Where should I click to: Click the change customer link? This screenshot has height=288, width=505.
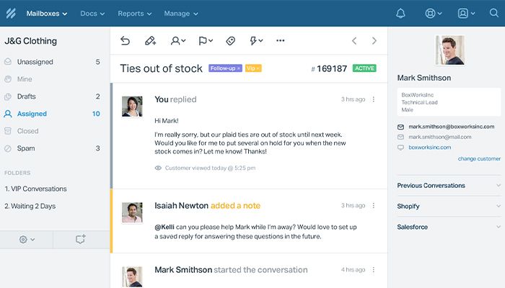coord(478,158)
